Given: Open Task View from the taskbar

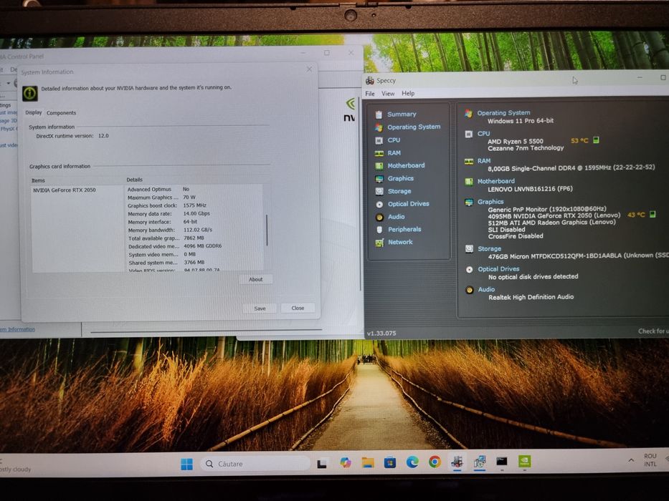Looking at the screenshot, I should coord(323,464).
